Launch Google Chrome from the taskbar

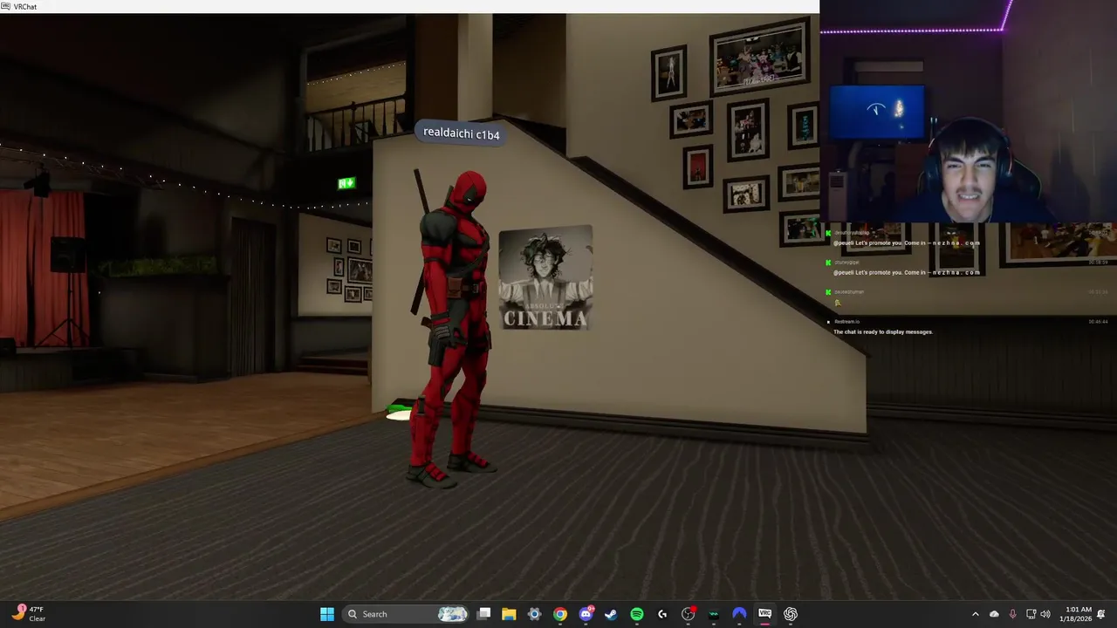pos(560,614)
